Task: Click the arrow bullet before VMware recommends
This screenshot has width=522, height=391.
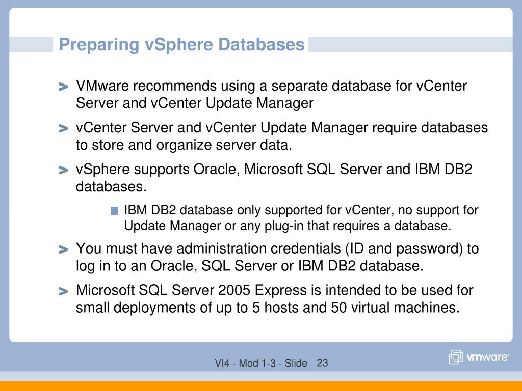Action: pos(63,87)
